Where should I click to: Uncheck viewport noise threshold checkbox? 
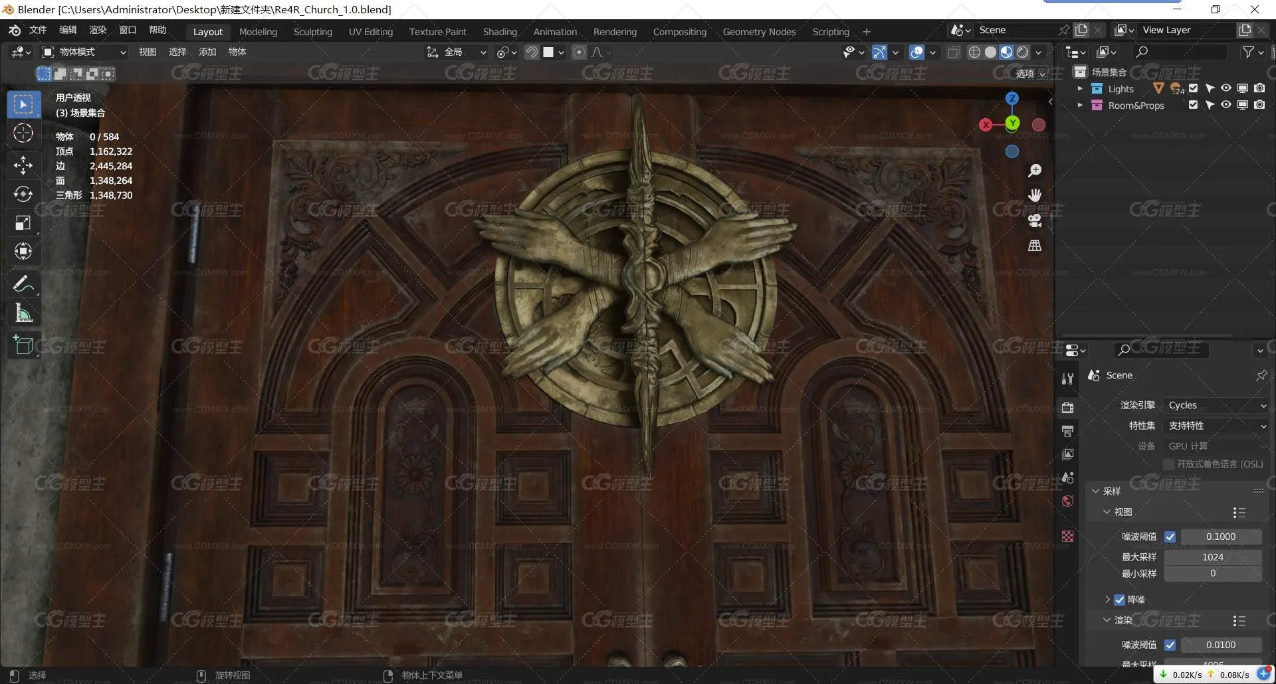pyautogui.click(x=1170, y=537)
